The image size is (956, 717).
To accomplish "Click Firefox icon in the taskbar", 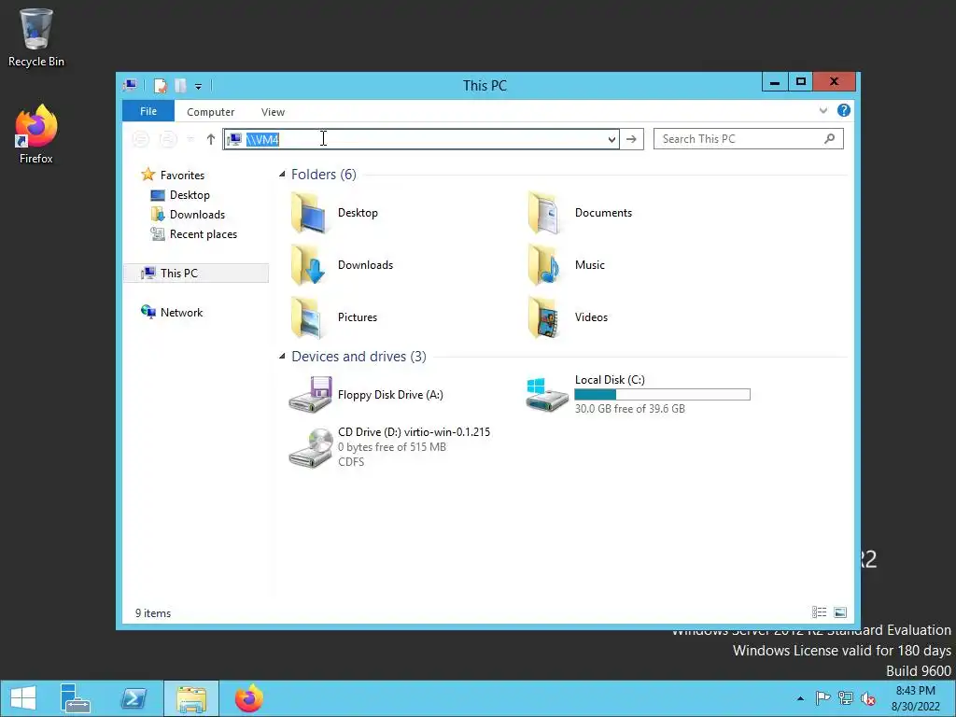I will (248, 698).
